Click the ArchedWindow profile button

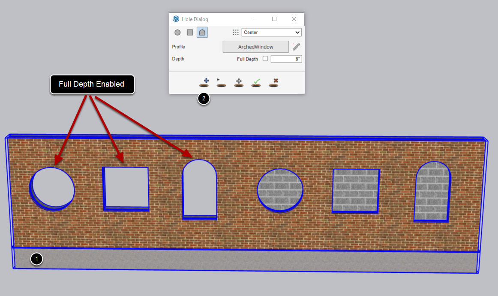point(256,47)
